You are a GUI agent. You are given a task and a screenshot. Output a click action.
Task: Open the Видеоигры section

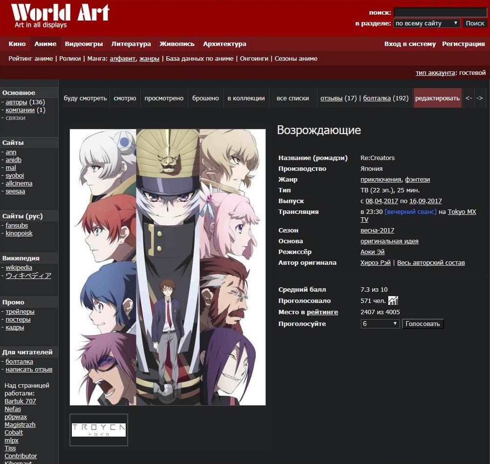pos(84,44)
